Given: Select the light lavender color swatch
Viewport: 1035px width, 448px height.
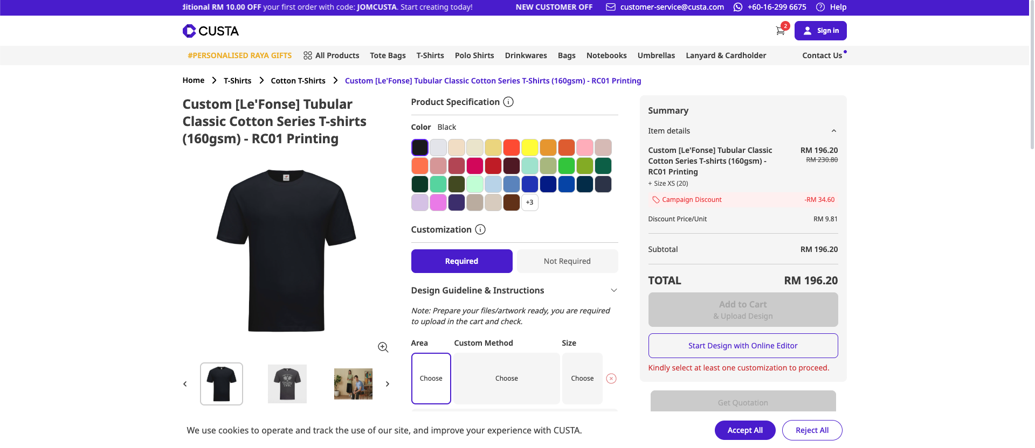Looking at the screenshot, I should tap(420, 202).
